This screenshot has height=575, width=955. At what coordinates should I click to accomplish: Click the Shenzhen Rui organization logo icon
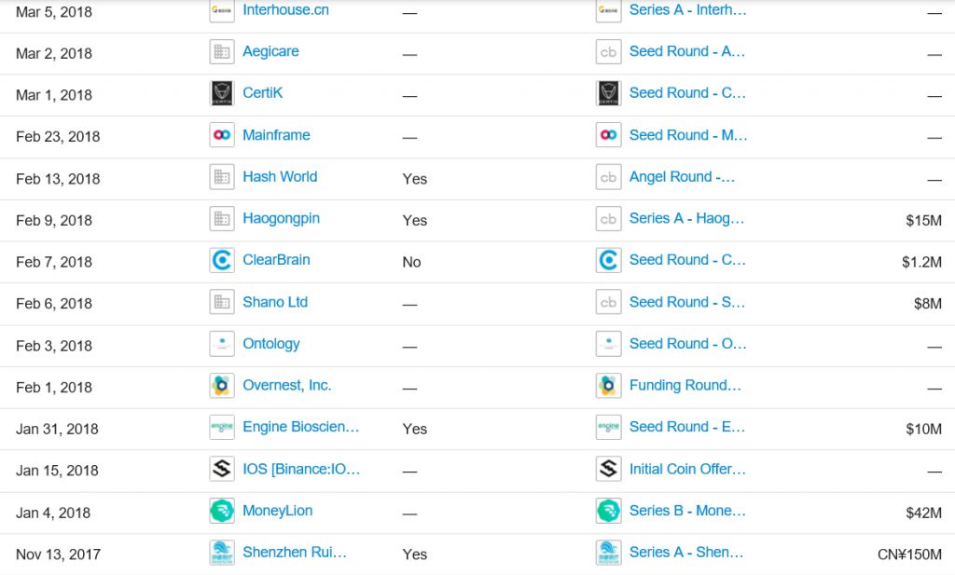(222, 553)
